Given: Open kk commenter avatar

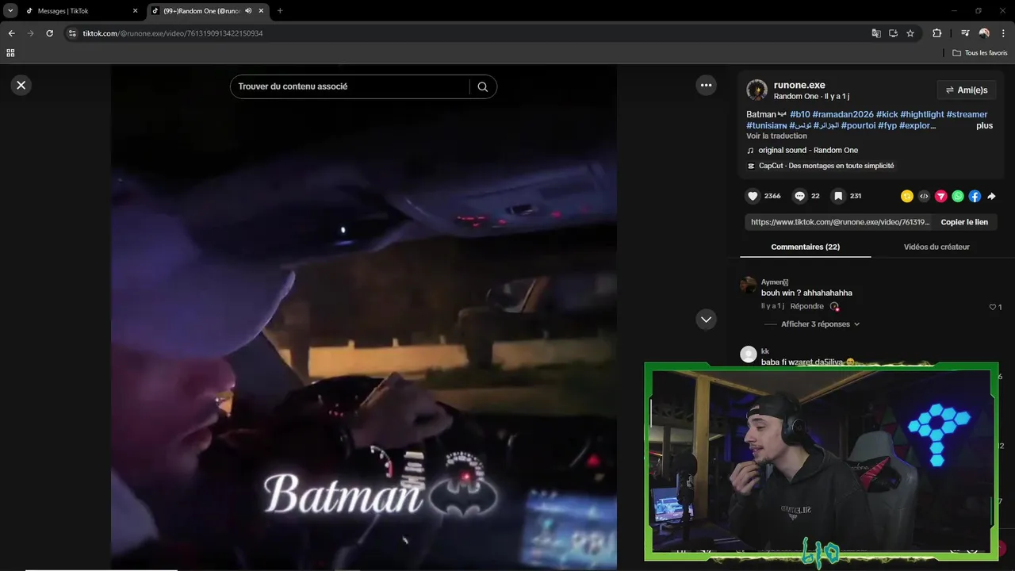Looking at the screenshot, I should click(x=748, y=354).
